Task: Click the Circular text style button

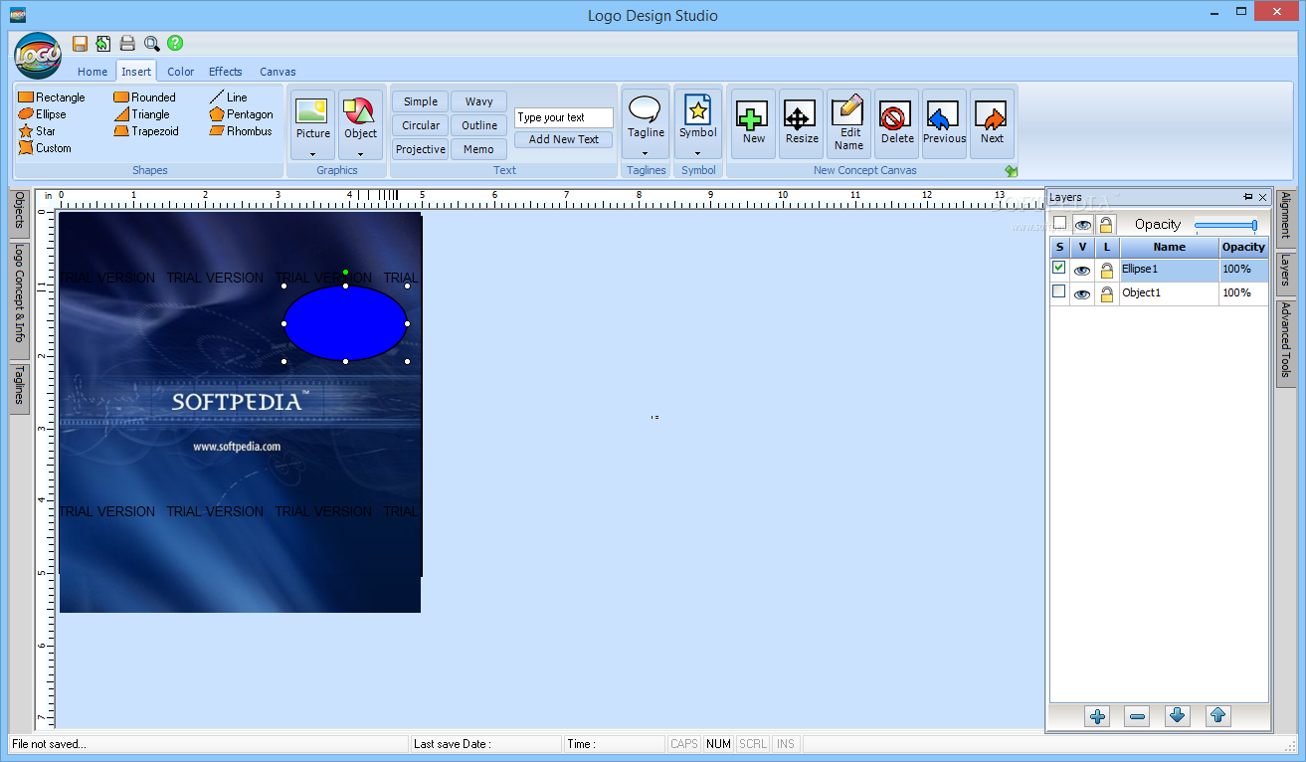Action: tap(420, 125)
